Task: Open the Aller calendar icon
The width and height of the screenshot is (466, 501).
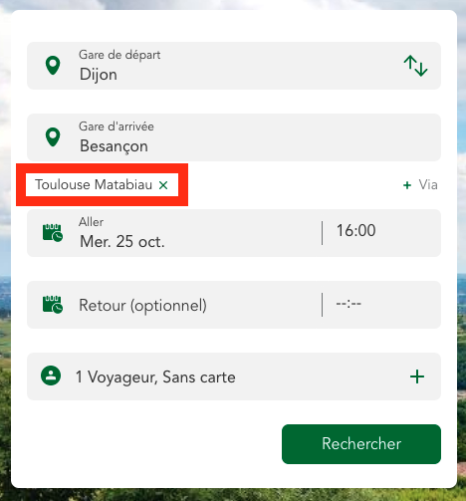Action: point(53,233)
